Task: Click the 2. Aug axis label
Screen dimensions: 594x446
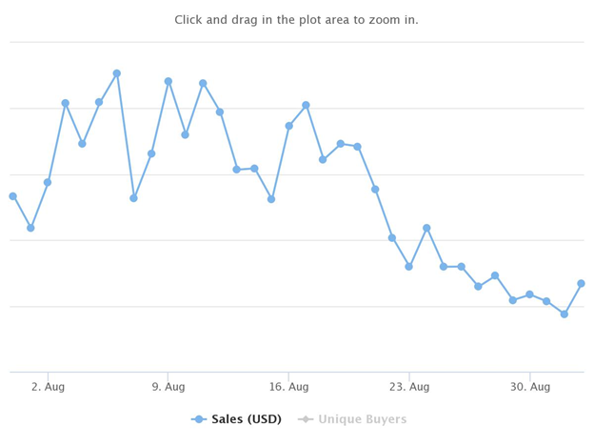Action: pyautogui.click(x=48, y=387)
